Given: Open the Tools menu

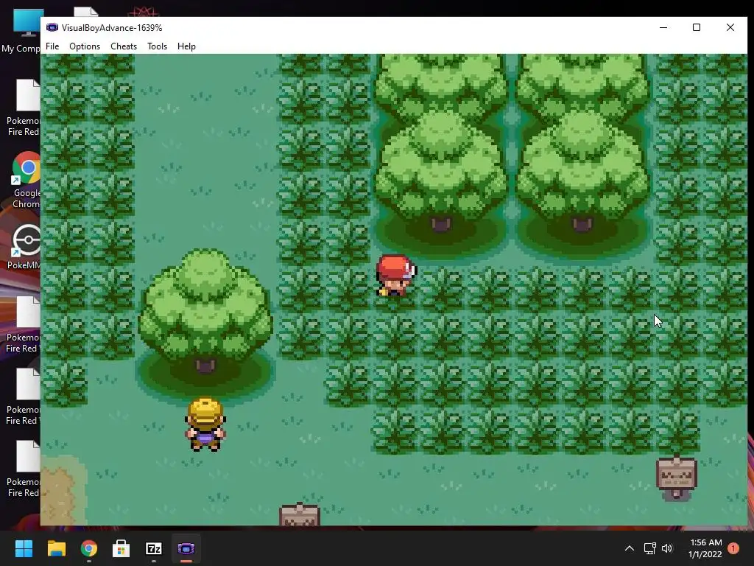Looking at the screenshot, I should 157,46.
